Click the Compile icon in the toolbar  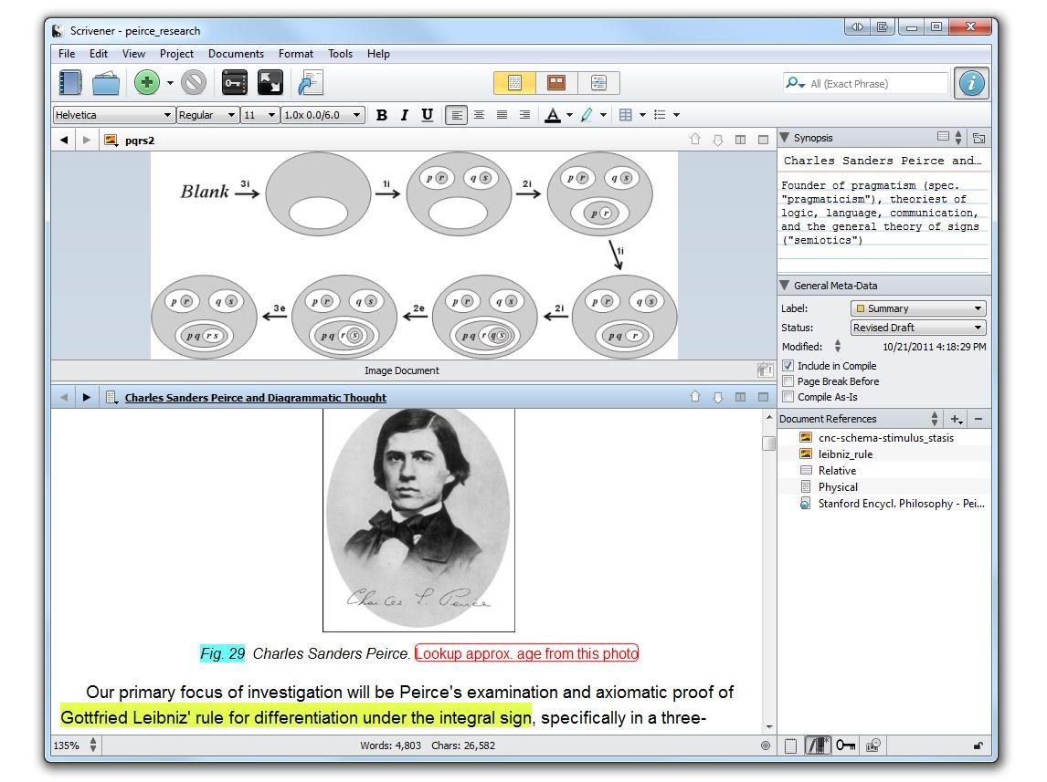(311, 83)
